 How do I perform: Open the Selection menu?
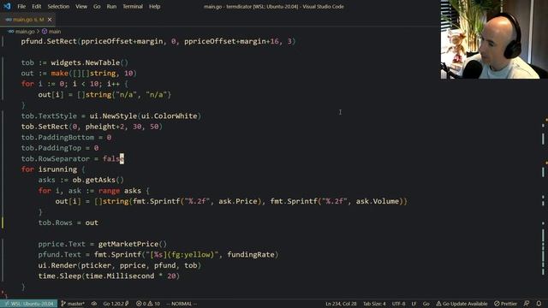pyautogui.click(x=58, y=6)
